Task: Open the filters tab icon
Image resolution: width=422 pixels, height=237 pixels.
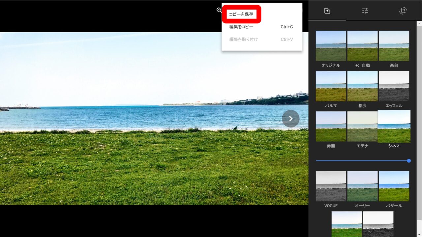Action: coord(327,11)
